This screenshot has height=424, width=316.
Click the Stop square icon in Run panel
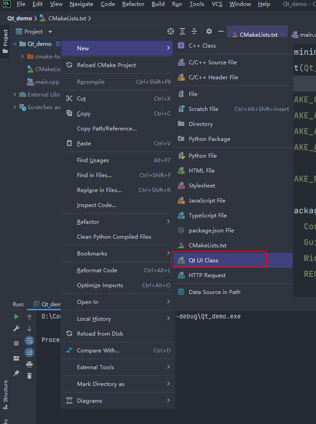tap(16, 343)
